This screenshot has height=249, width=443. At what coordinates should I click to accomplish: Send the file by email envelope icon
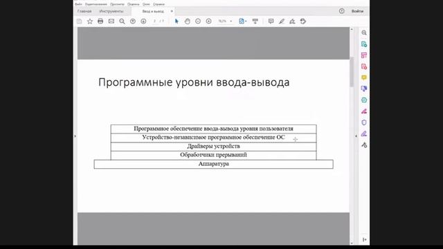[111, 21]
